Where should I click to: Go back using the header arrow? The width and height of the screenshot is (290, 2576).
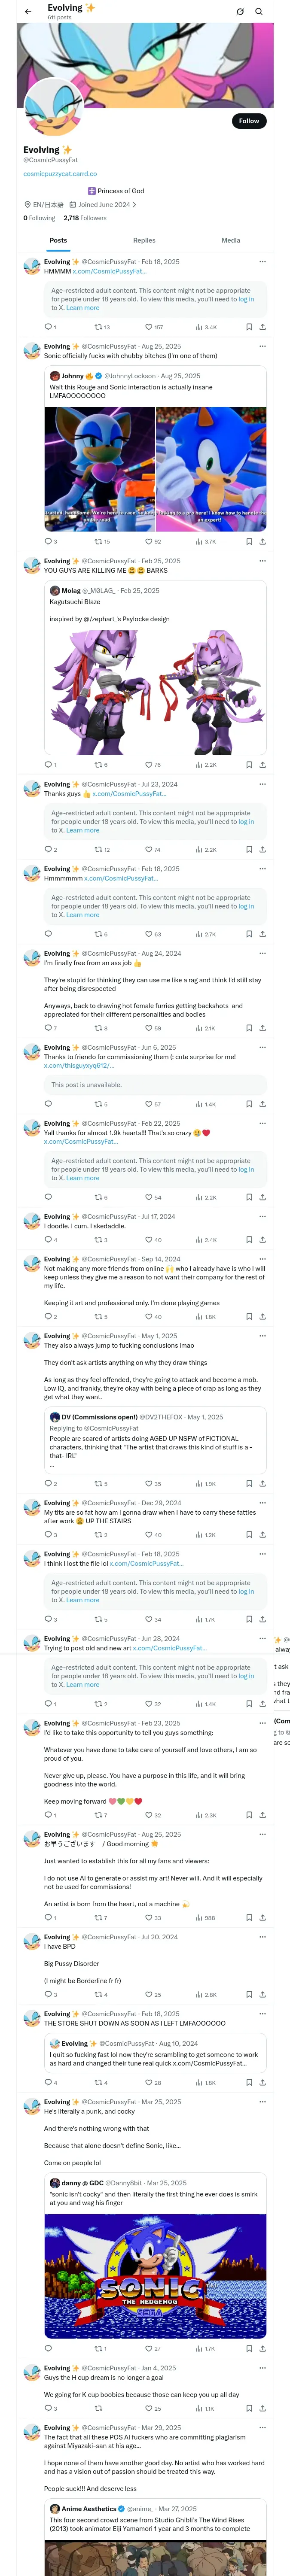click(28, 12)
